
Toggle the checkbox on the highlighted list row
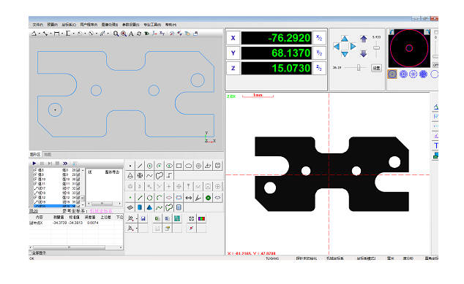click(x=78, y=206)
